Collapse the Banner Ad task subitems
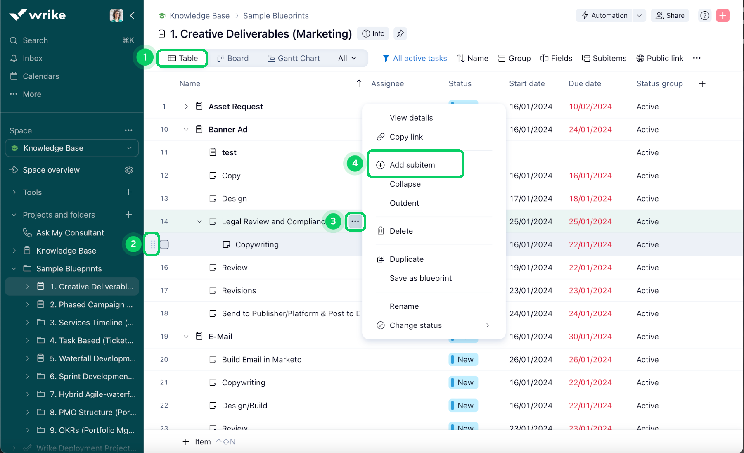The image size is (744, 453). (186, 129)
